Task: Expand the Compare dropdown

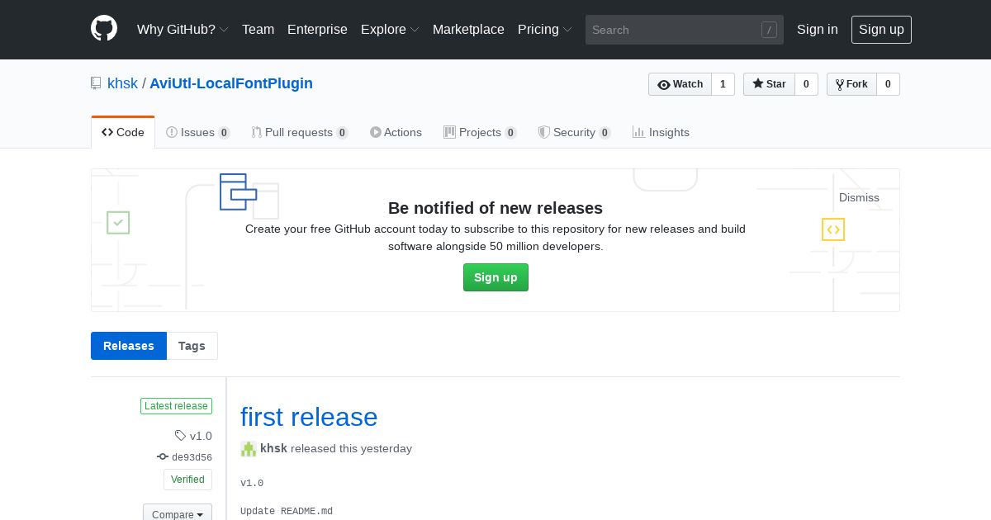Action: click(x=178, y=514)
